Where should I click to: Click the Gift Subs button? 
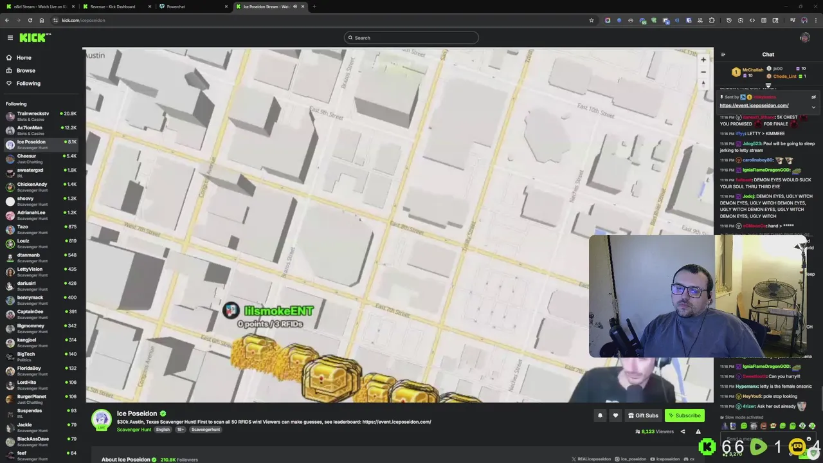643,415
